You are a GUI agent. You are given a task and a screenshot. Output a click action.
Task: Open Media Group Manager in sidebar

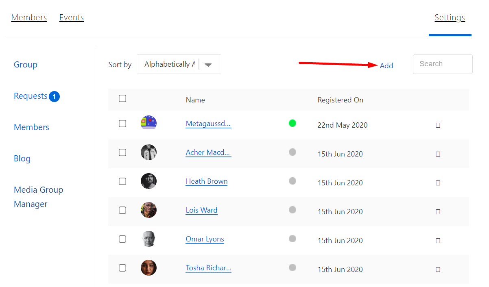coord(38,197)
